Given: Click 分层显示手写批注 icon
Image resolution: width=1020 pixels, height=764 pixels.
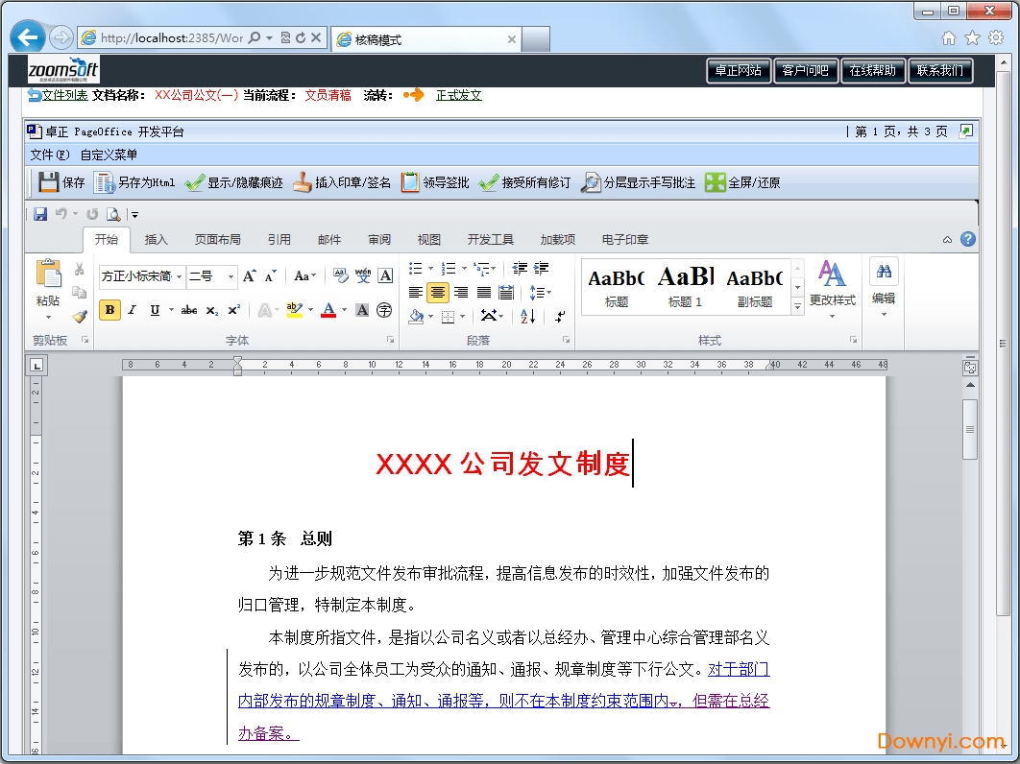Looking at the screenshot, I should click(591, 182).
